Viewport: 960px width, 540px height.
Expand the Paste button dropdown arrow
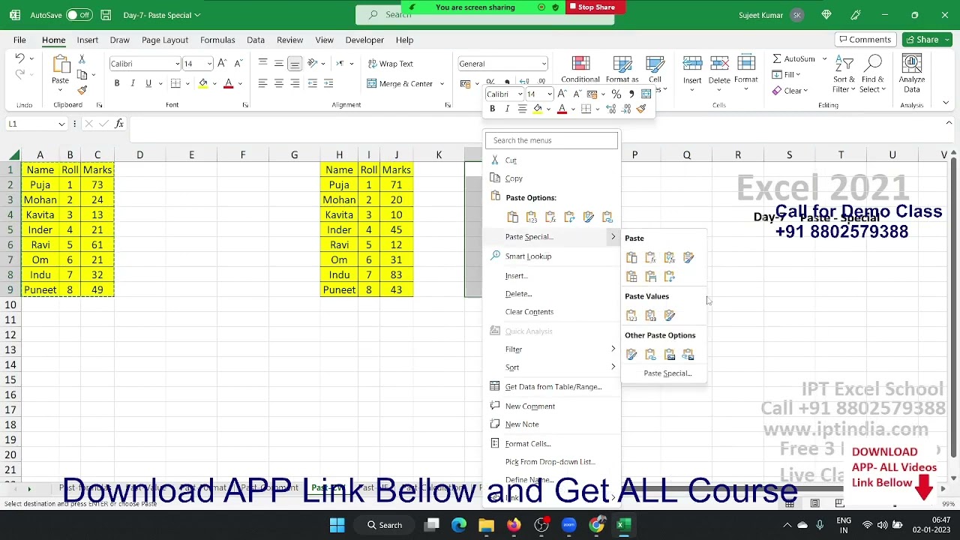coord(60,91)
